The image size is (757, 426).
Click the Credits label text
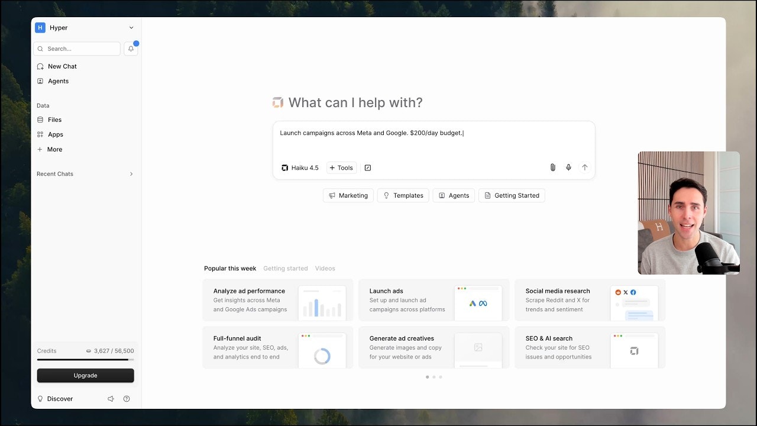coord(47,351)
